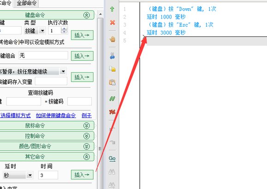Open the 秒 delay unit dropdown

click(30, 175)
